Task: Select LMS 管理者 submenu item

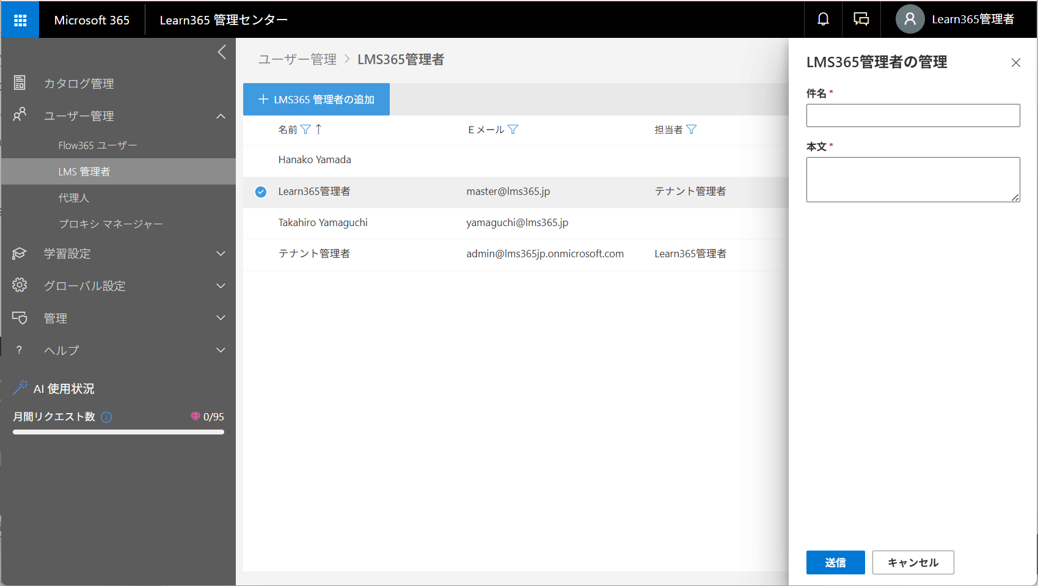Action: (119, 172)
